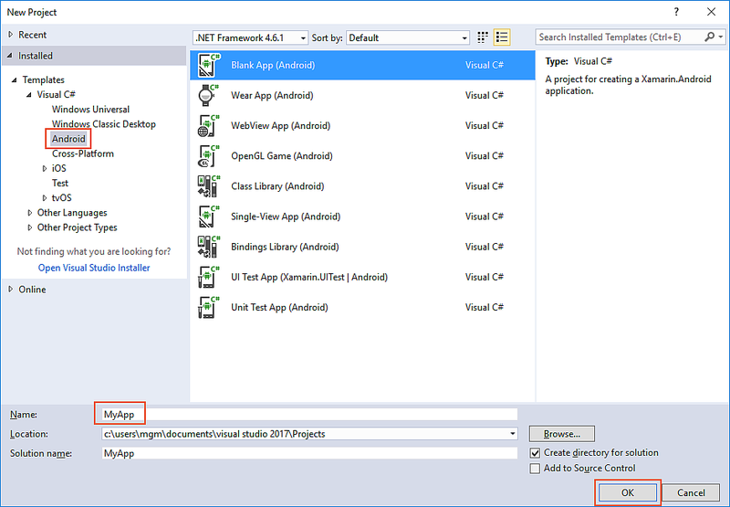Viewport: 730px width, 507px height.
Task: Open Visual Studio Installer link
Action: tap(94, 268)
